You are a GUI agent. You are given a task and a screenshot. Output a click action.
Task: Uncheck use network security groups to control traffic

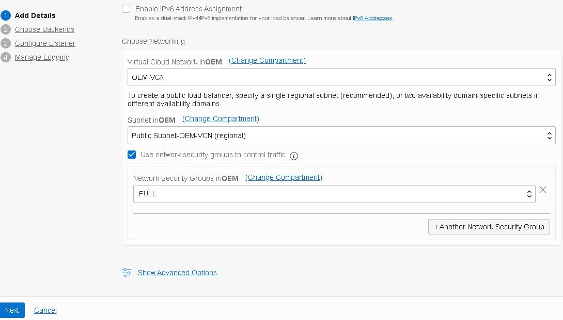[x=132, y=155]
